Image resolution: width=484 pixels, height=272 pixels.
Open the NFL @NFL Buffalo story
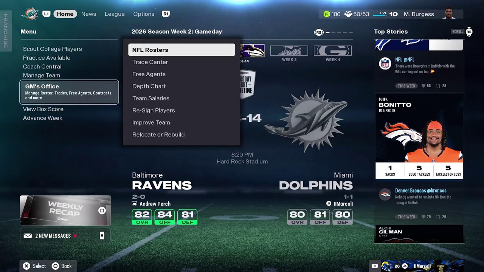pos(419,73)
